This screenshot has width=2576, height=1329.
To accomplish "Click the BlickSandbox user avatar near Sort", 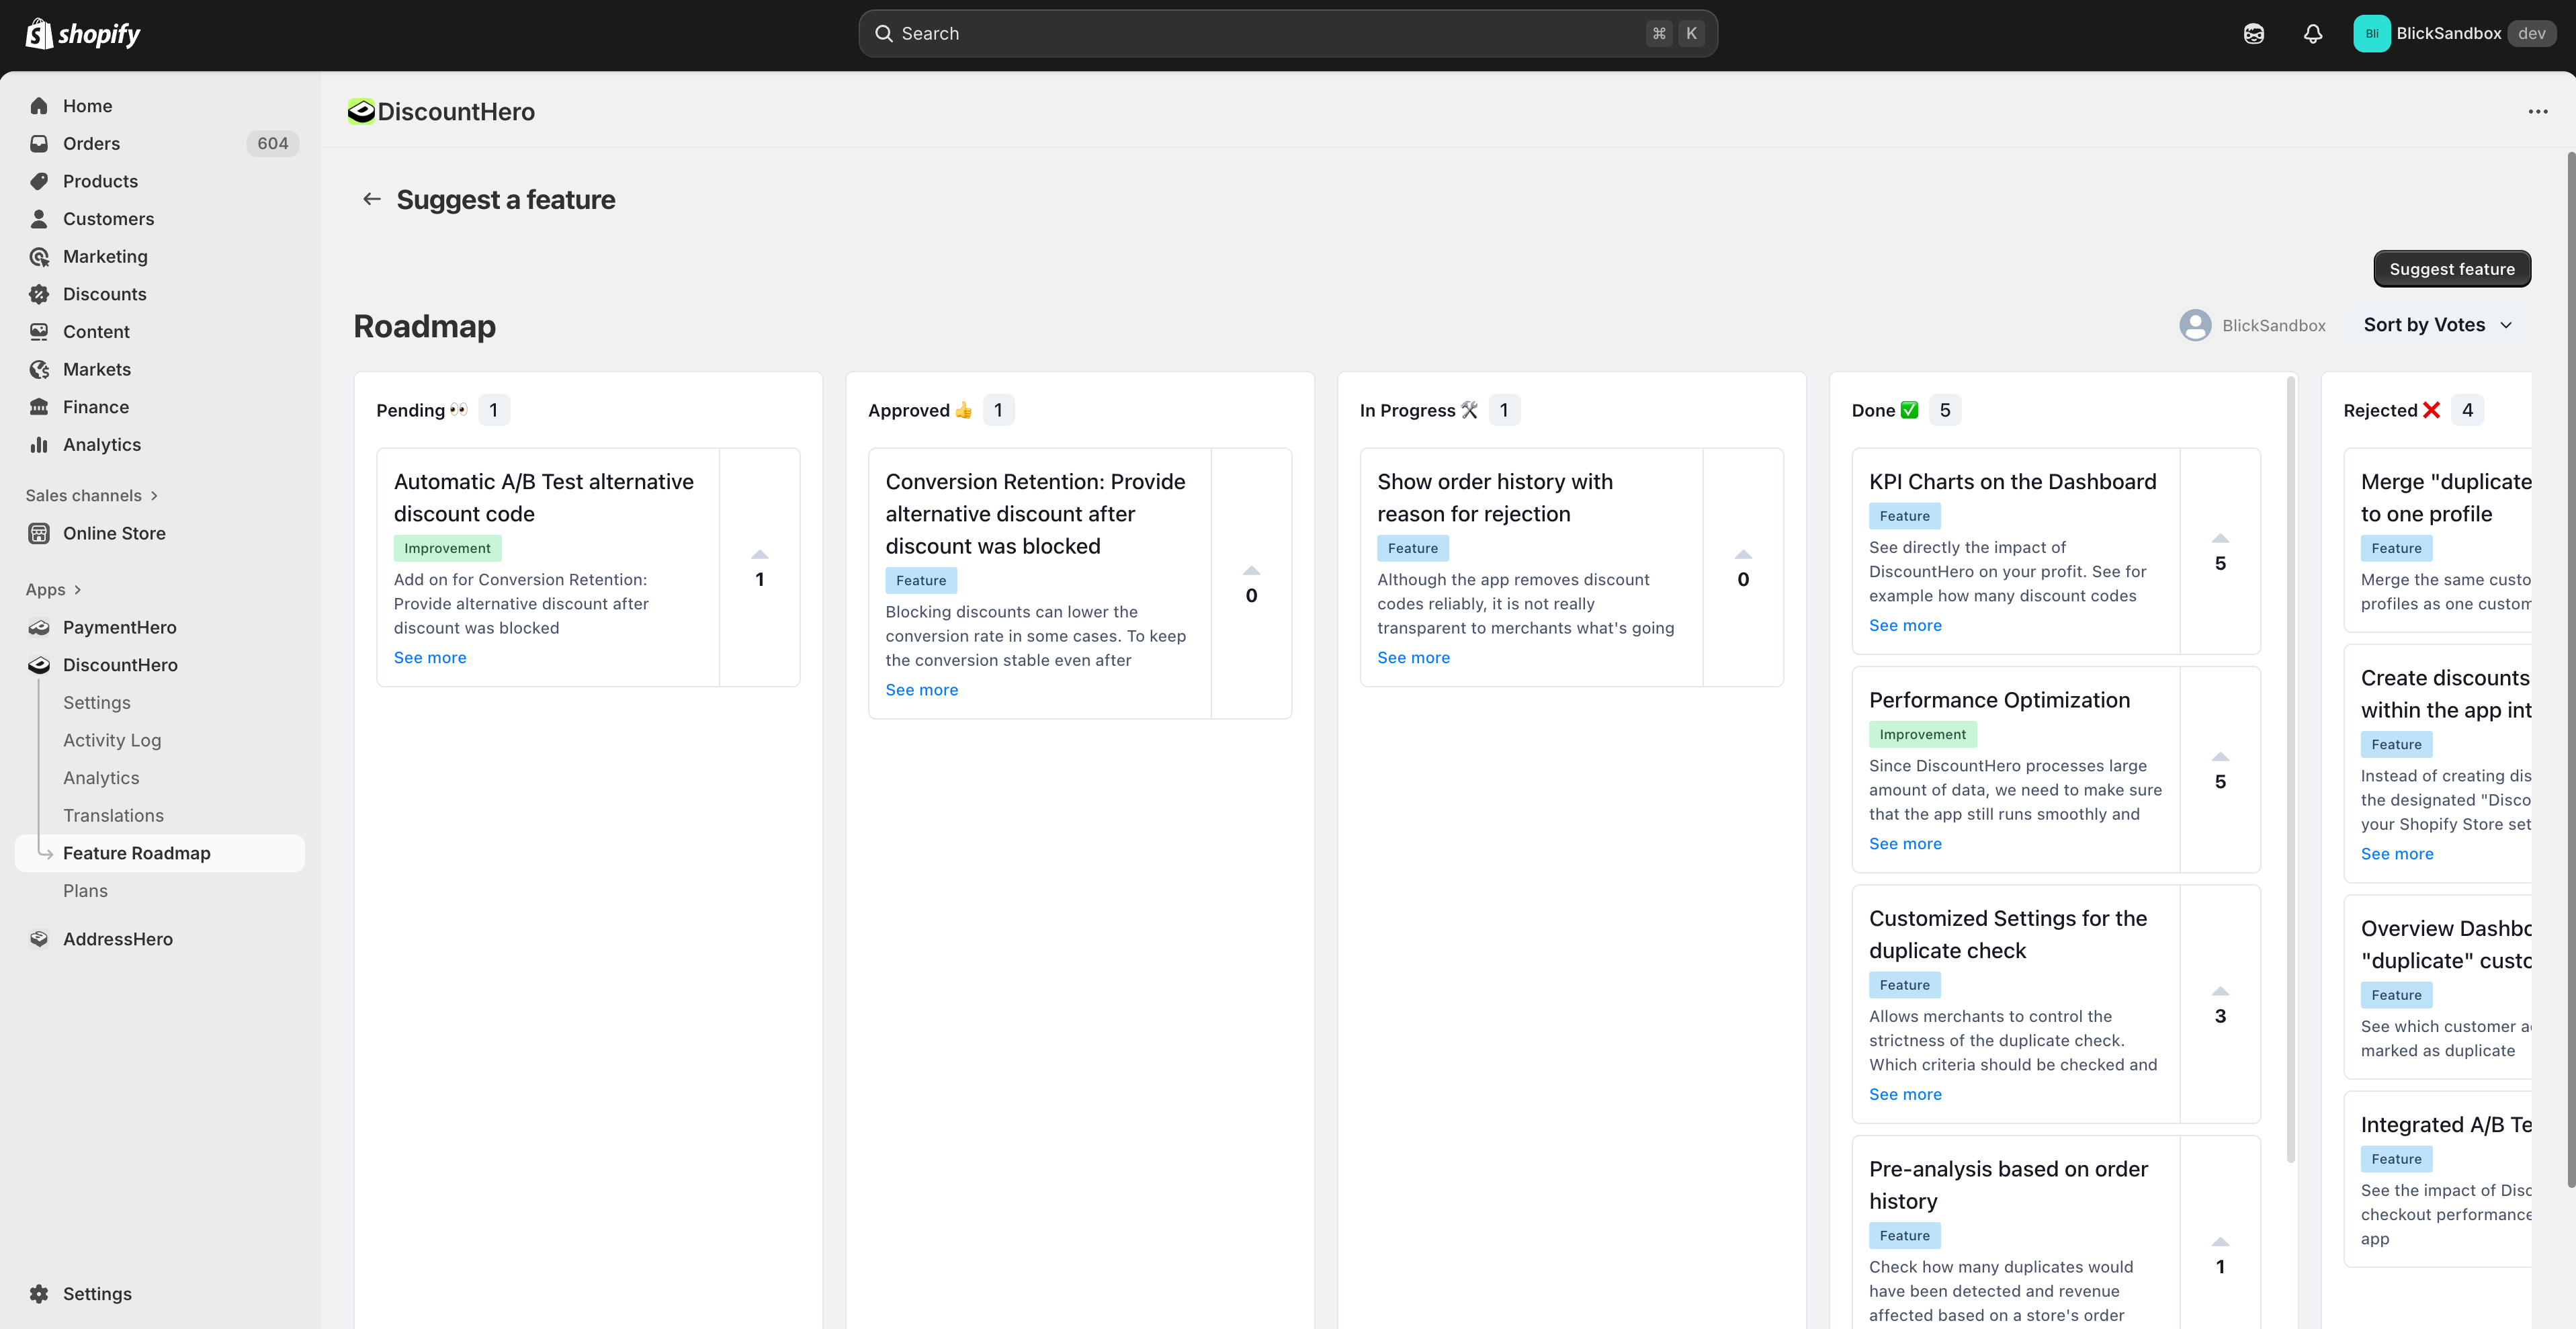I will coord(2196,325).
